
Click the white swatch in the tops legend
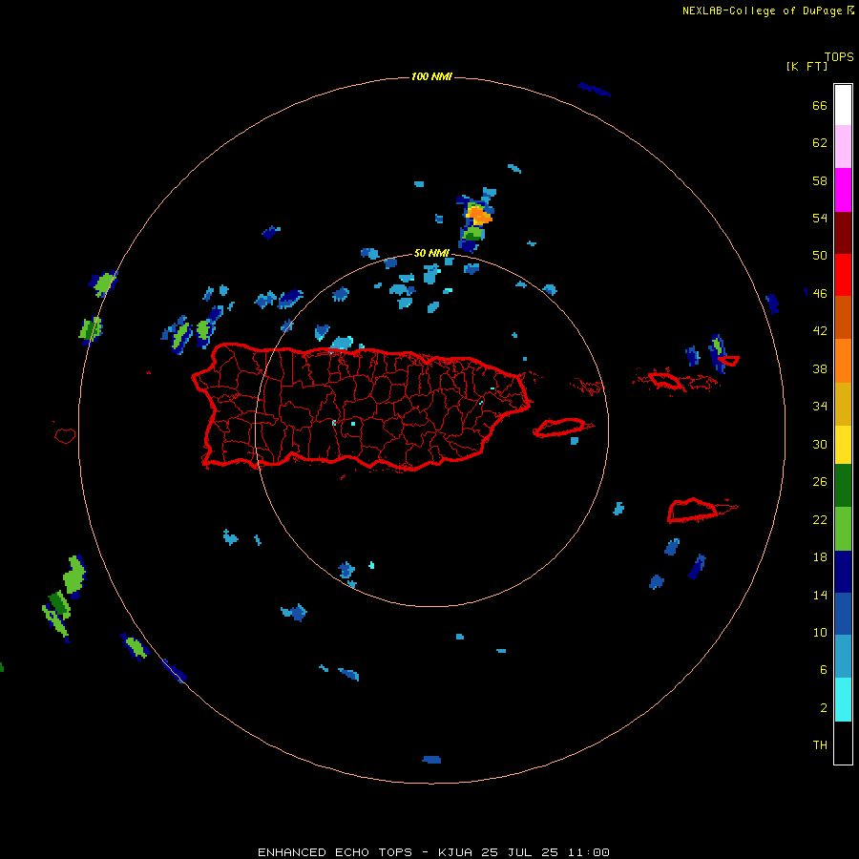point(843,105)
